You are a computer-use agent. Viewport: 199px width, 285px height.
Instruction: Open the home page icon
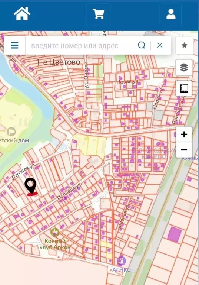pyautogui.click(x=22, y=14)
